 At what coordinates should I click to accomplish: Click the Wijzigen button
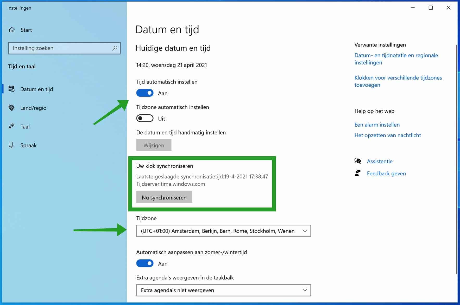[x=154, y=145]
